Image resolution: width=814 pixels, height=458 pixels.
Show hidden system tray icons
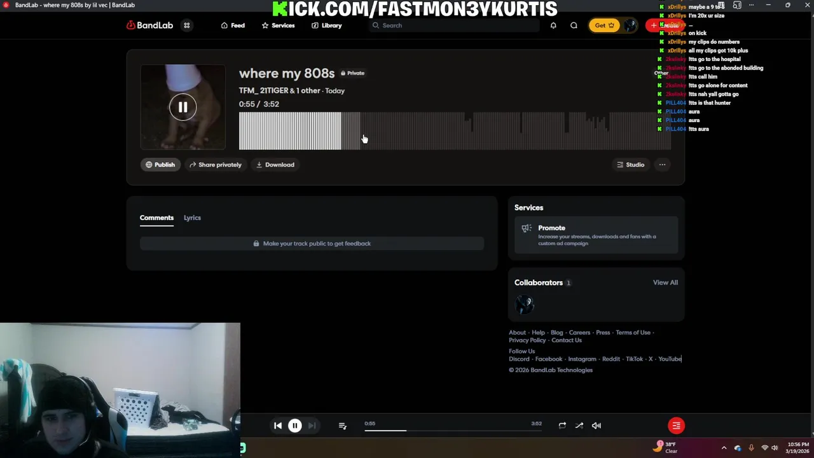click(724, 448)
